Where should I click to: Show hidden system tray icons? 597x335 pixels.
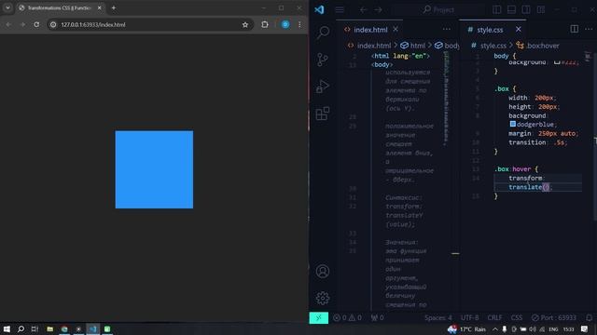click(x=495, y=328)
